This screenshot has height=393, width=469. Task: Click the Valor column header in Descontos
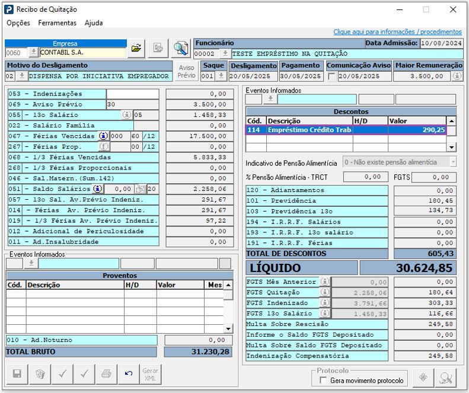click(417, 121)
